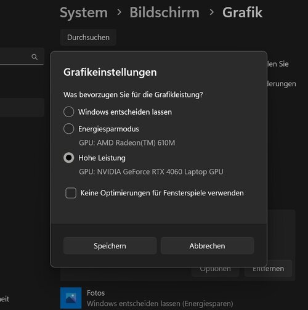The width and height of the screenshot is (308, 310).
Task: Click the search magnifier icon in sidebar
Action: 34,57
